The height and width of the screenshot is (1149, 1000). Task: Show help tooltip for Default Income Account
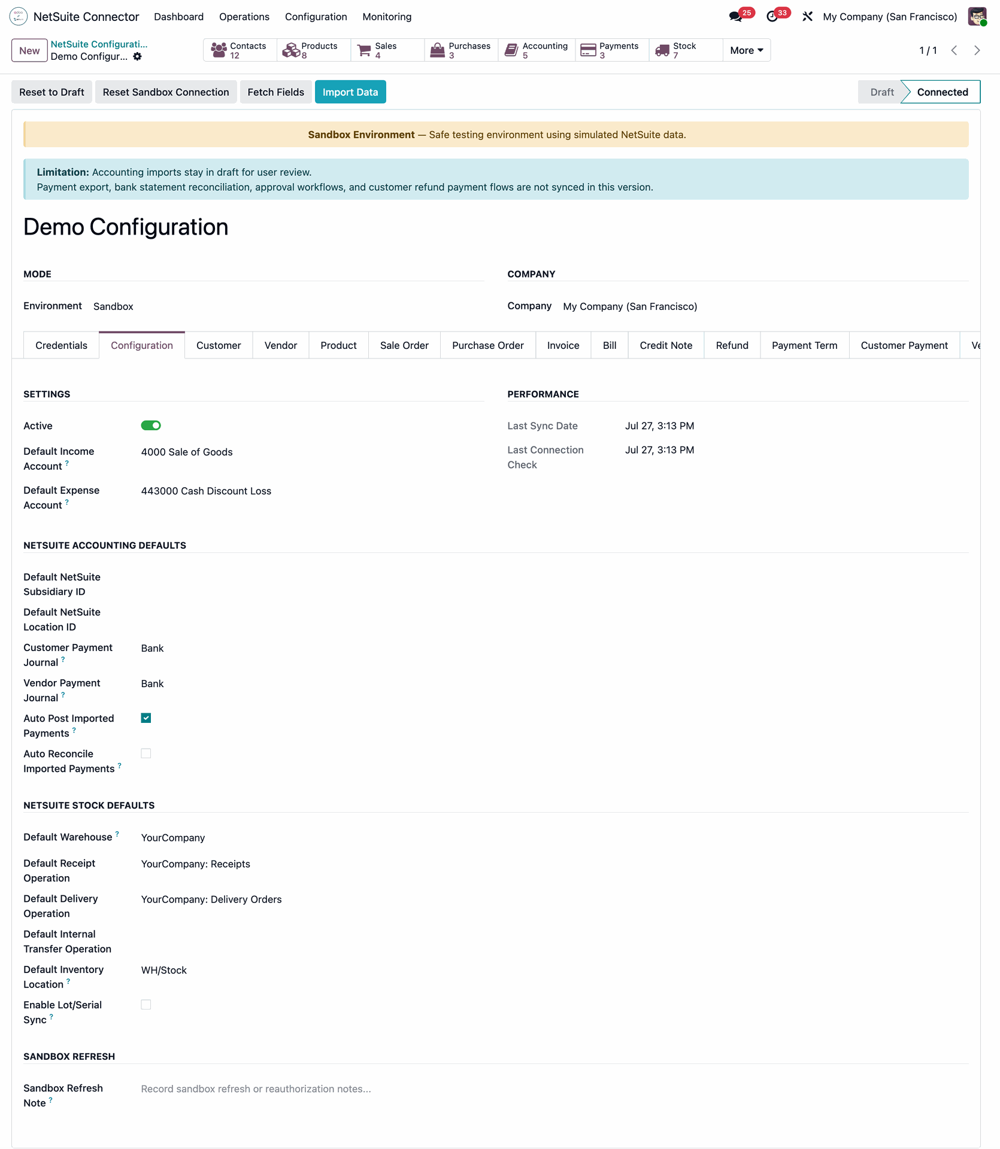pyautogui.click(x=67, y=463)
